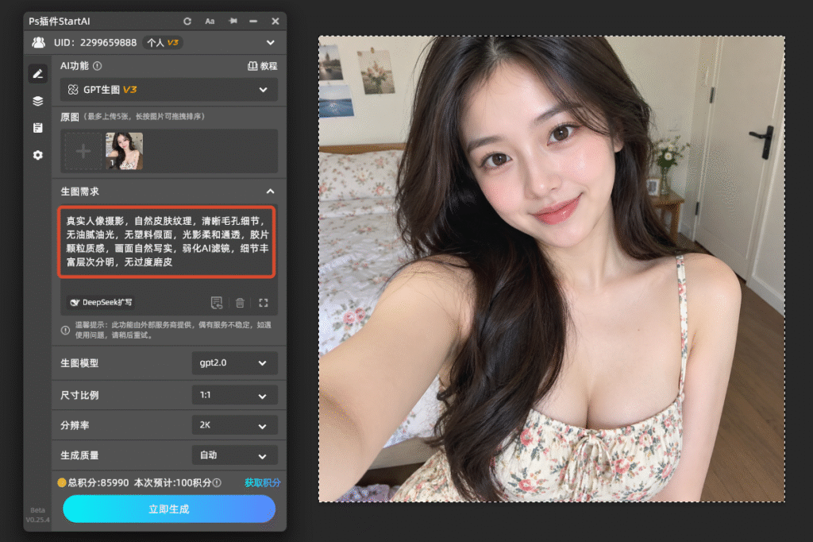
Task: Open the settings gear sidebar icon
Action: pyautogui.click(x=38, y=155)
